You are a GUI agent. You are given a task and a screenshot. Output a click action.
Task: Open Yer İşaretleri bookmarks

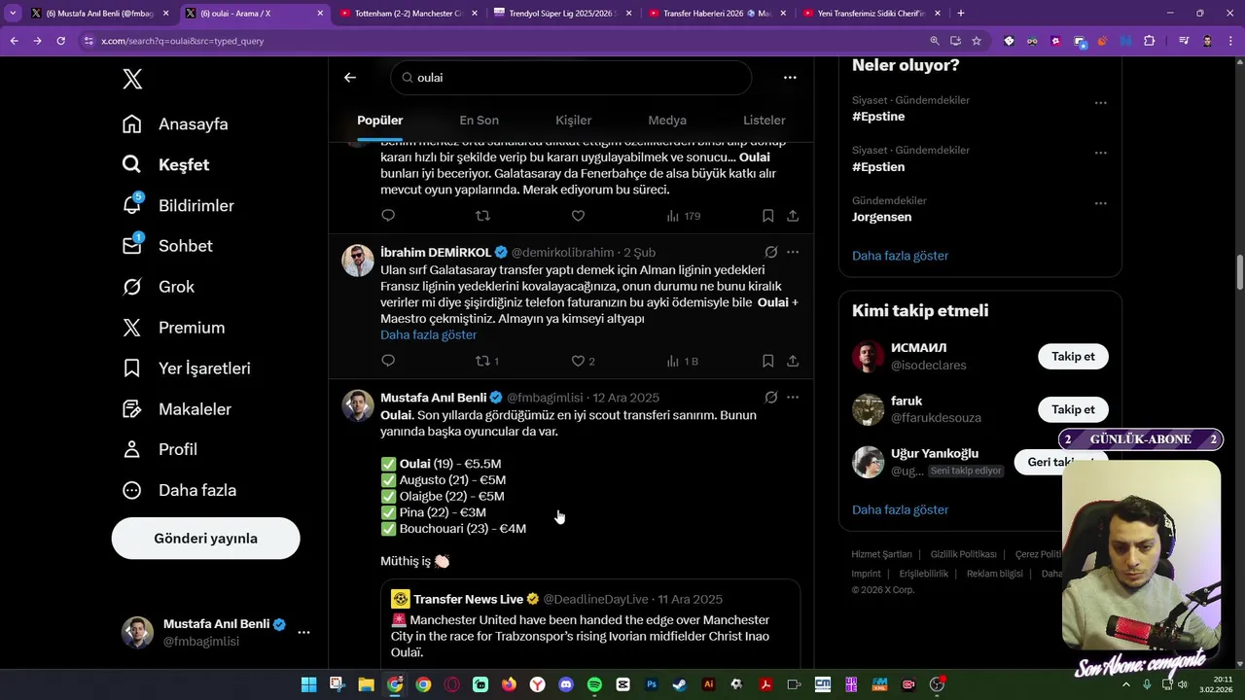click(x=186, y=368)
